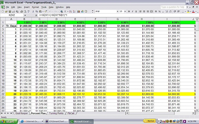Click the Insert Function fx icon
Viewport: 199px width, 124px height.
(x=36, y=15)
